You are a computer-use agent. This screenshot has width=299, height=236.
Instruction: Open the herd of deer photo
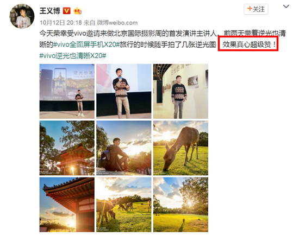tap(124, 205)
